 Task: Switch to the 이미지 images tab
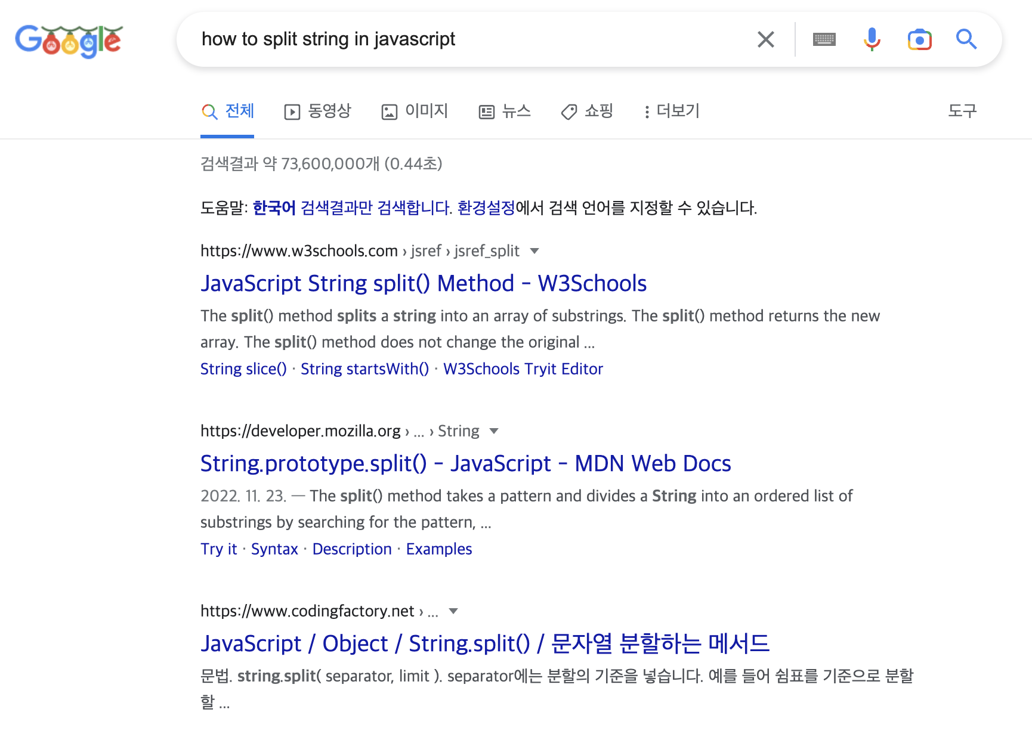[415, 112]
